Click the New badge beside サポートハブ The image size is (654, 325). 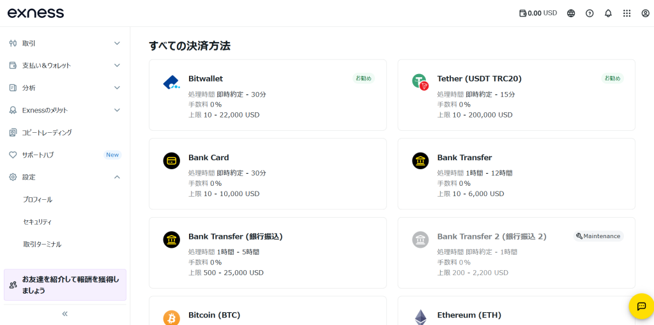(x=112, y=155)
